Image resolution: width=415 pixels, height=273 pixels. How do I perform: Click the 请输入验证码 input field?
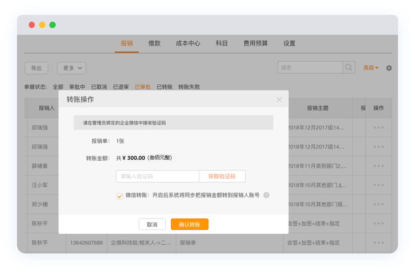[157, 176]
